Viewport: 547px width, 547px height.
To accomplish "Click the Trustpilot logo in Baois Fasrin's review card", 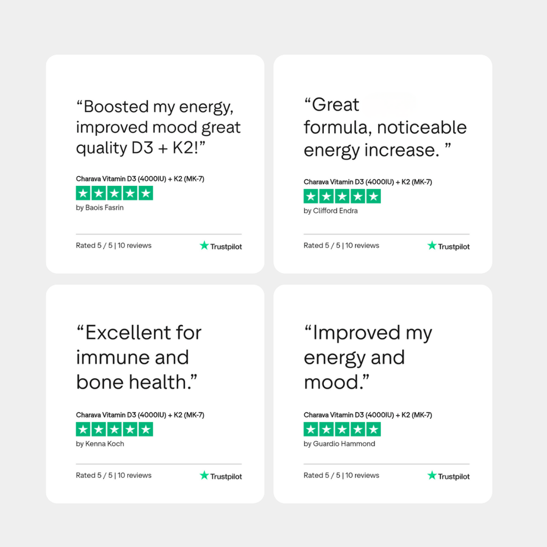I will [x=221, y=246].
